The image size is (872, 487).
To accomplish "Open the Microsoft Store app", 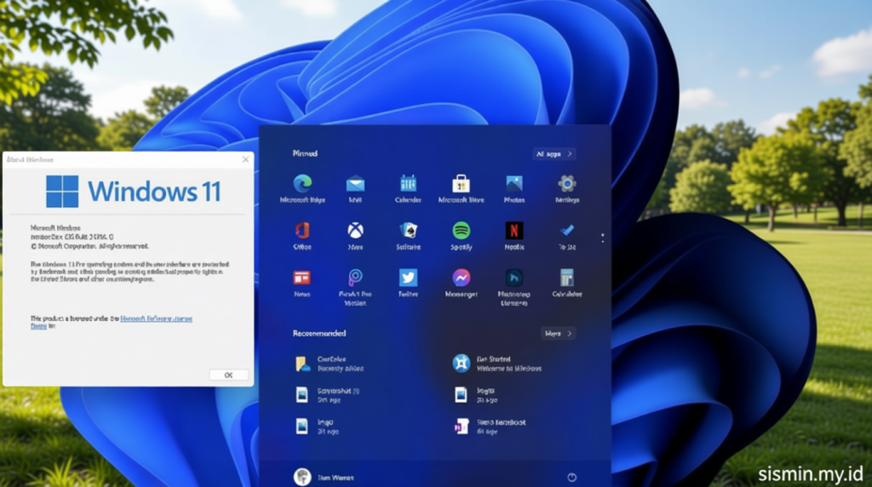I will (461, 183).
